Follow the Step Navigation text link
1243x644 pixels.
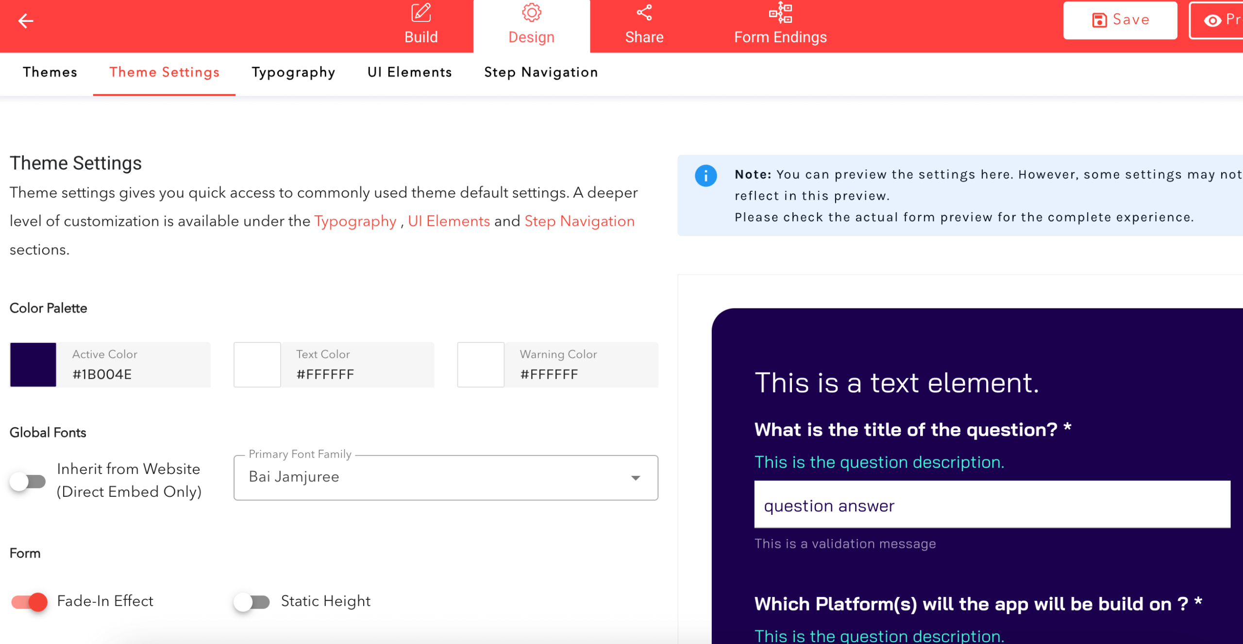click(579, 221)
